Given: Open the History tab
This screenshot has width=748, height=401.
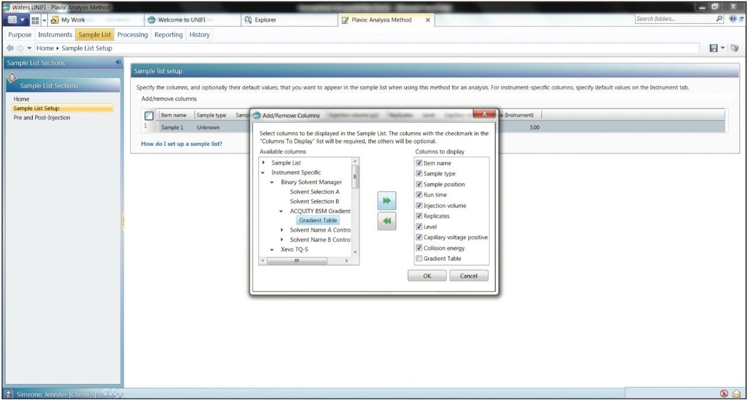Looking at the screenshot, I should [199, 35].
